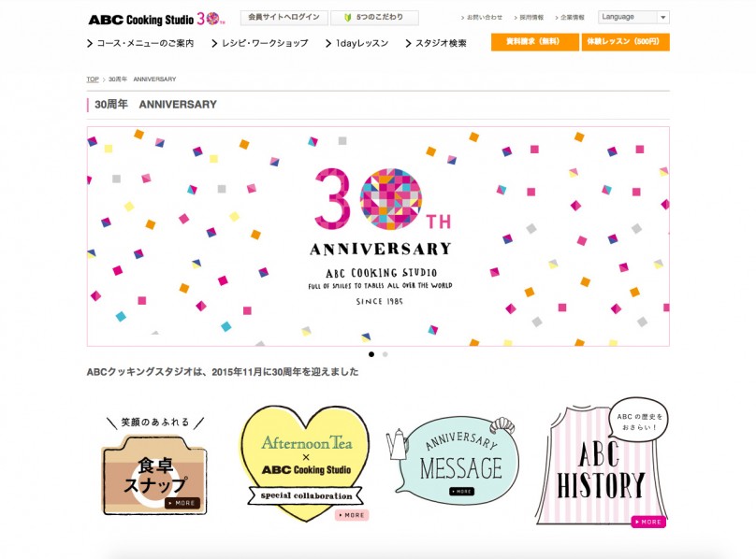Click the green leaf 5つのこだわり button
Viewport: 756px width, 559px height.
tap(374, 18)
